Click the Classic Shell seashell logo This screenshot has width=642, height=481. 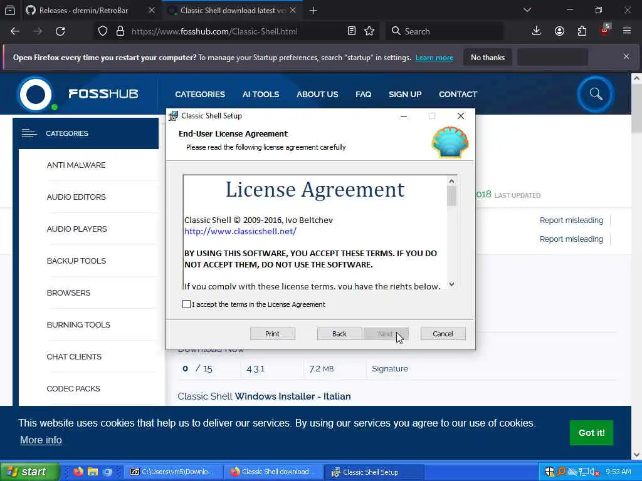point(450,142)
